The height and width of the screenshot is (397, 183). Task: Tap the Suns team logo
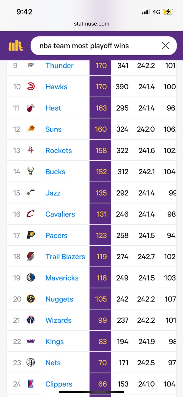(31, 129)
